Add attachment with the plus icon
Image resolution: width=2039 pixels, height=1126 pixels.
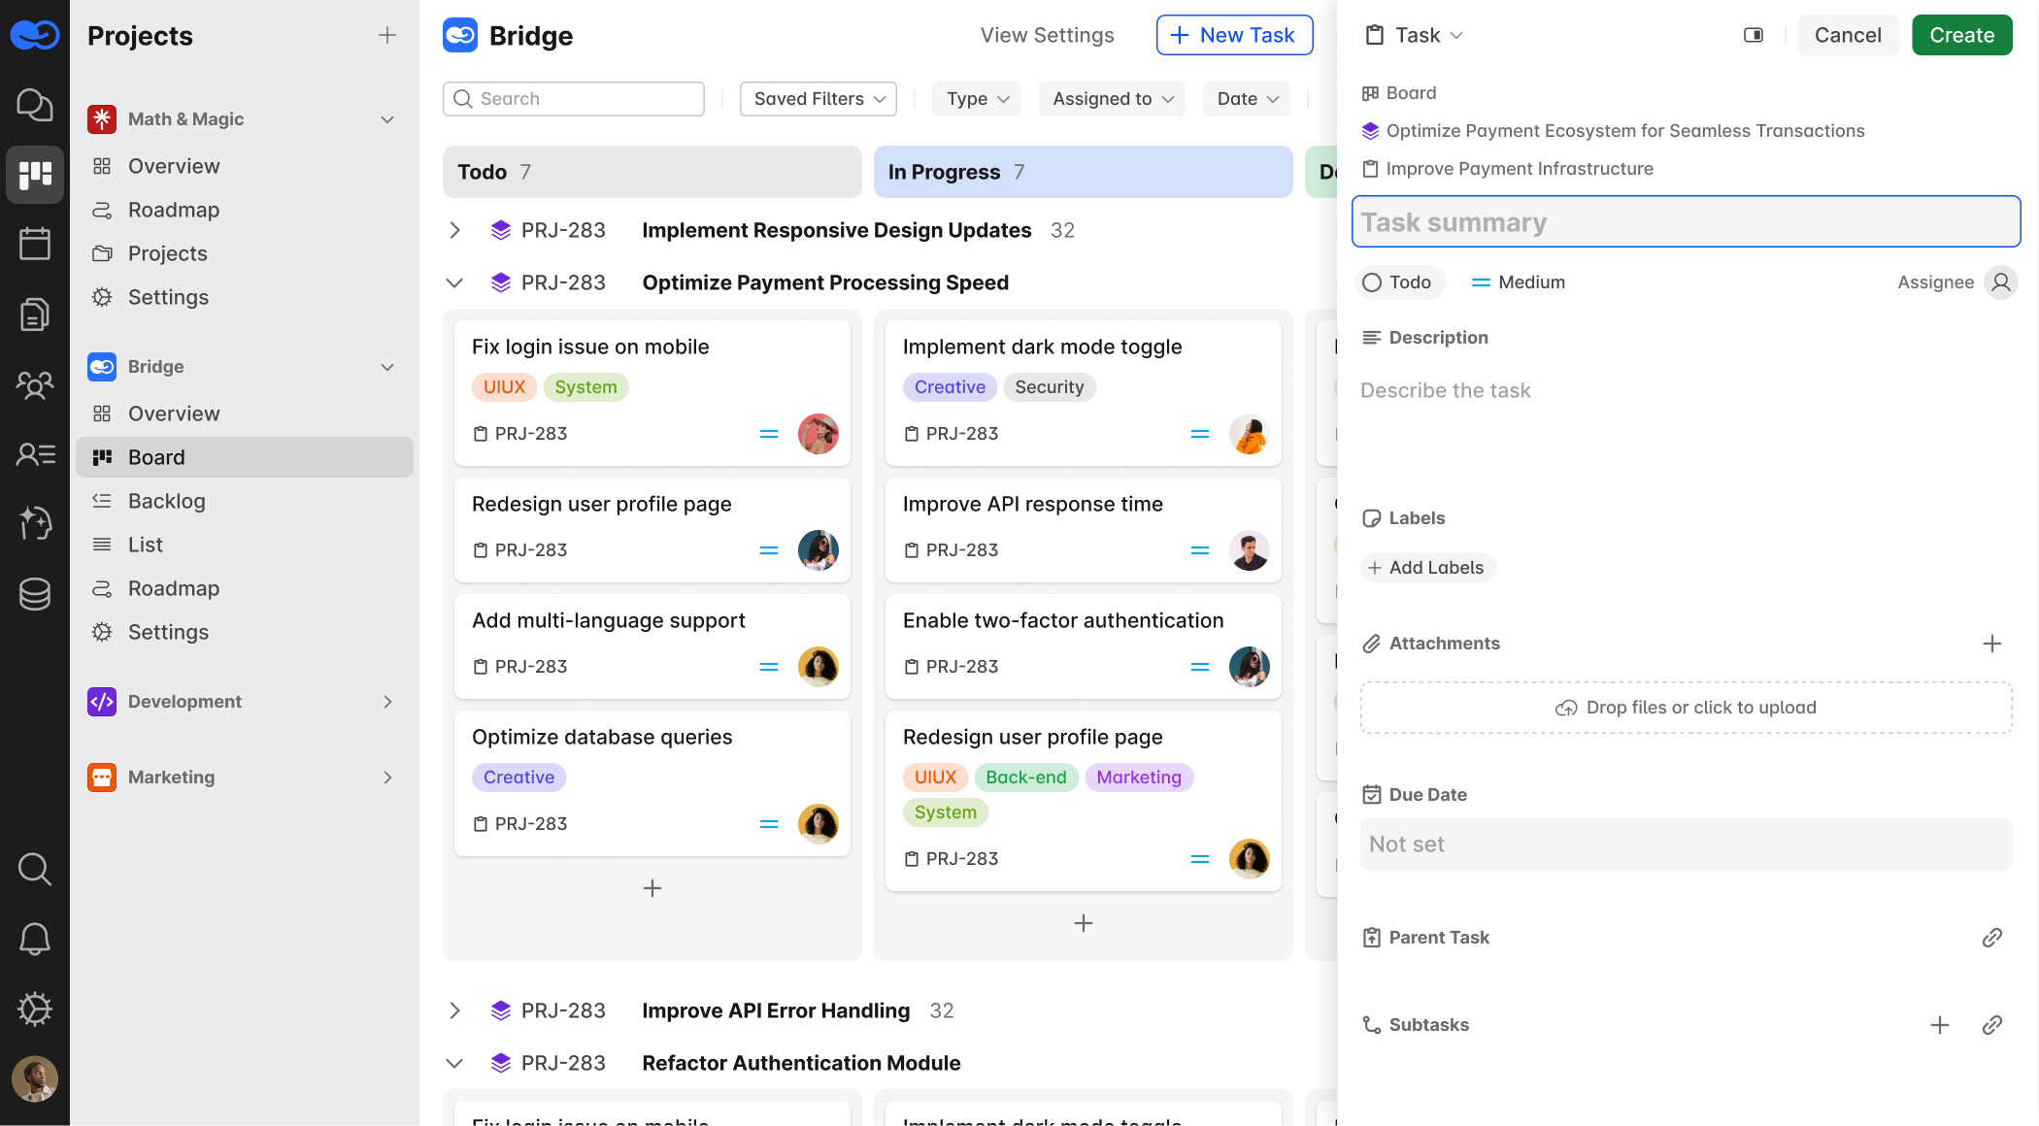click(1991, 644)
